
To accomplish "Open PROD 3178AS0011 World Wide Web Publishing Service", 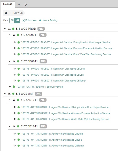I will [66, 54].
